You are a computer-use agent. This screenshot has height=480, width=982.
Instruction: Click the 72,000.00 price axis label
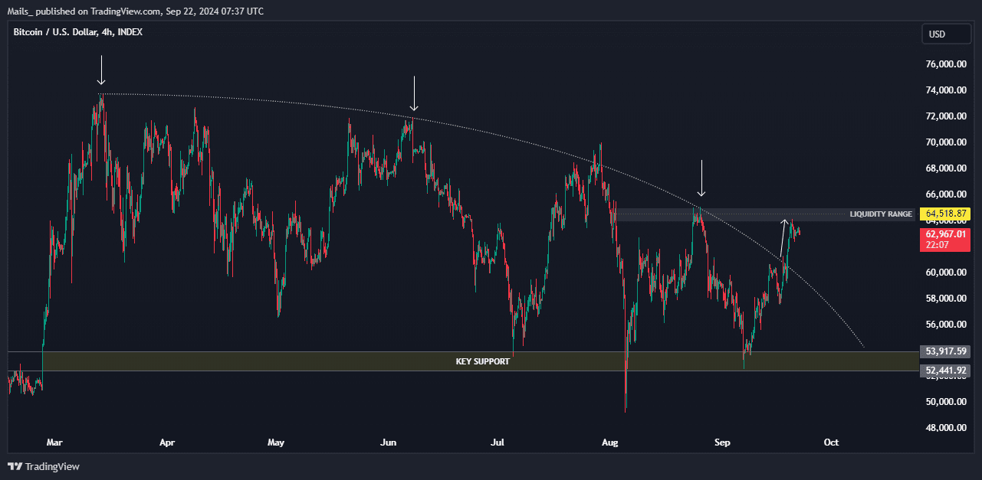pos(948,116)
